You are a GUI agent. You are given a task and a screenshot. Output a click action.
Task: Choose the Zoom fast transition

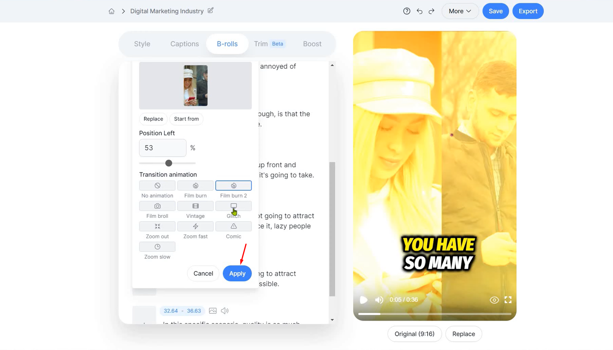[x=195, y=227]
